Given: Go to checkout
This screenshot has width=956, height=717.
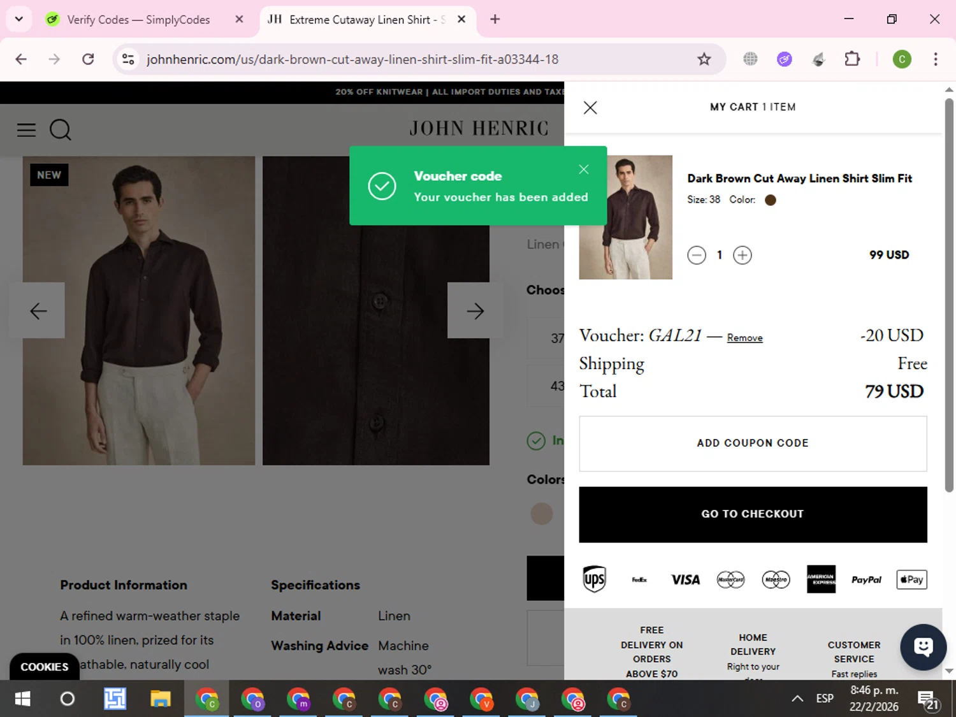Looking at the screenshot, I should pyautogui.click(x=753, y=514).
